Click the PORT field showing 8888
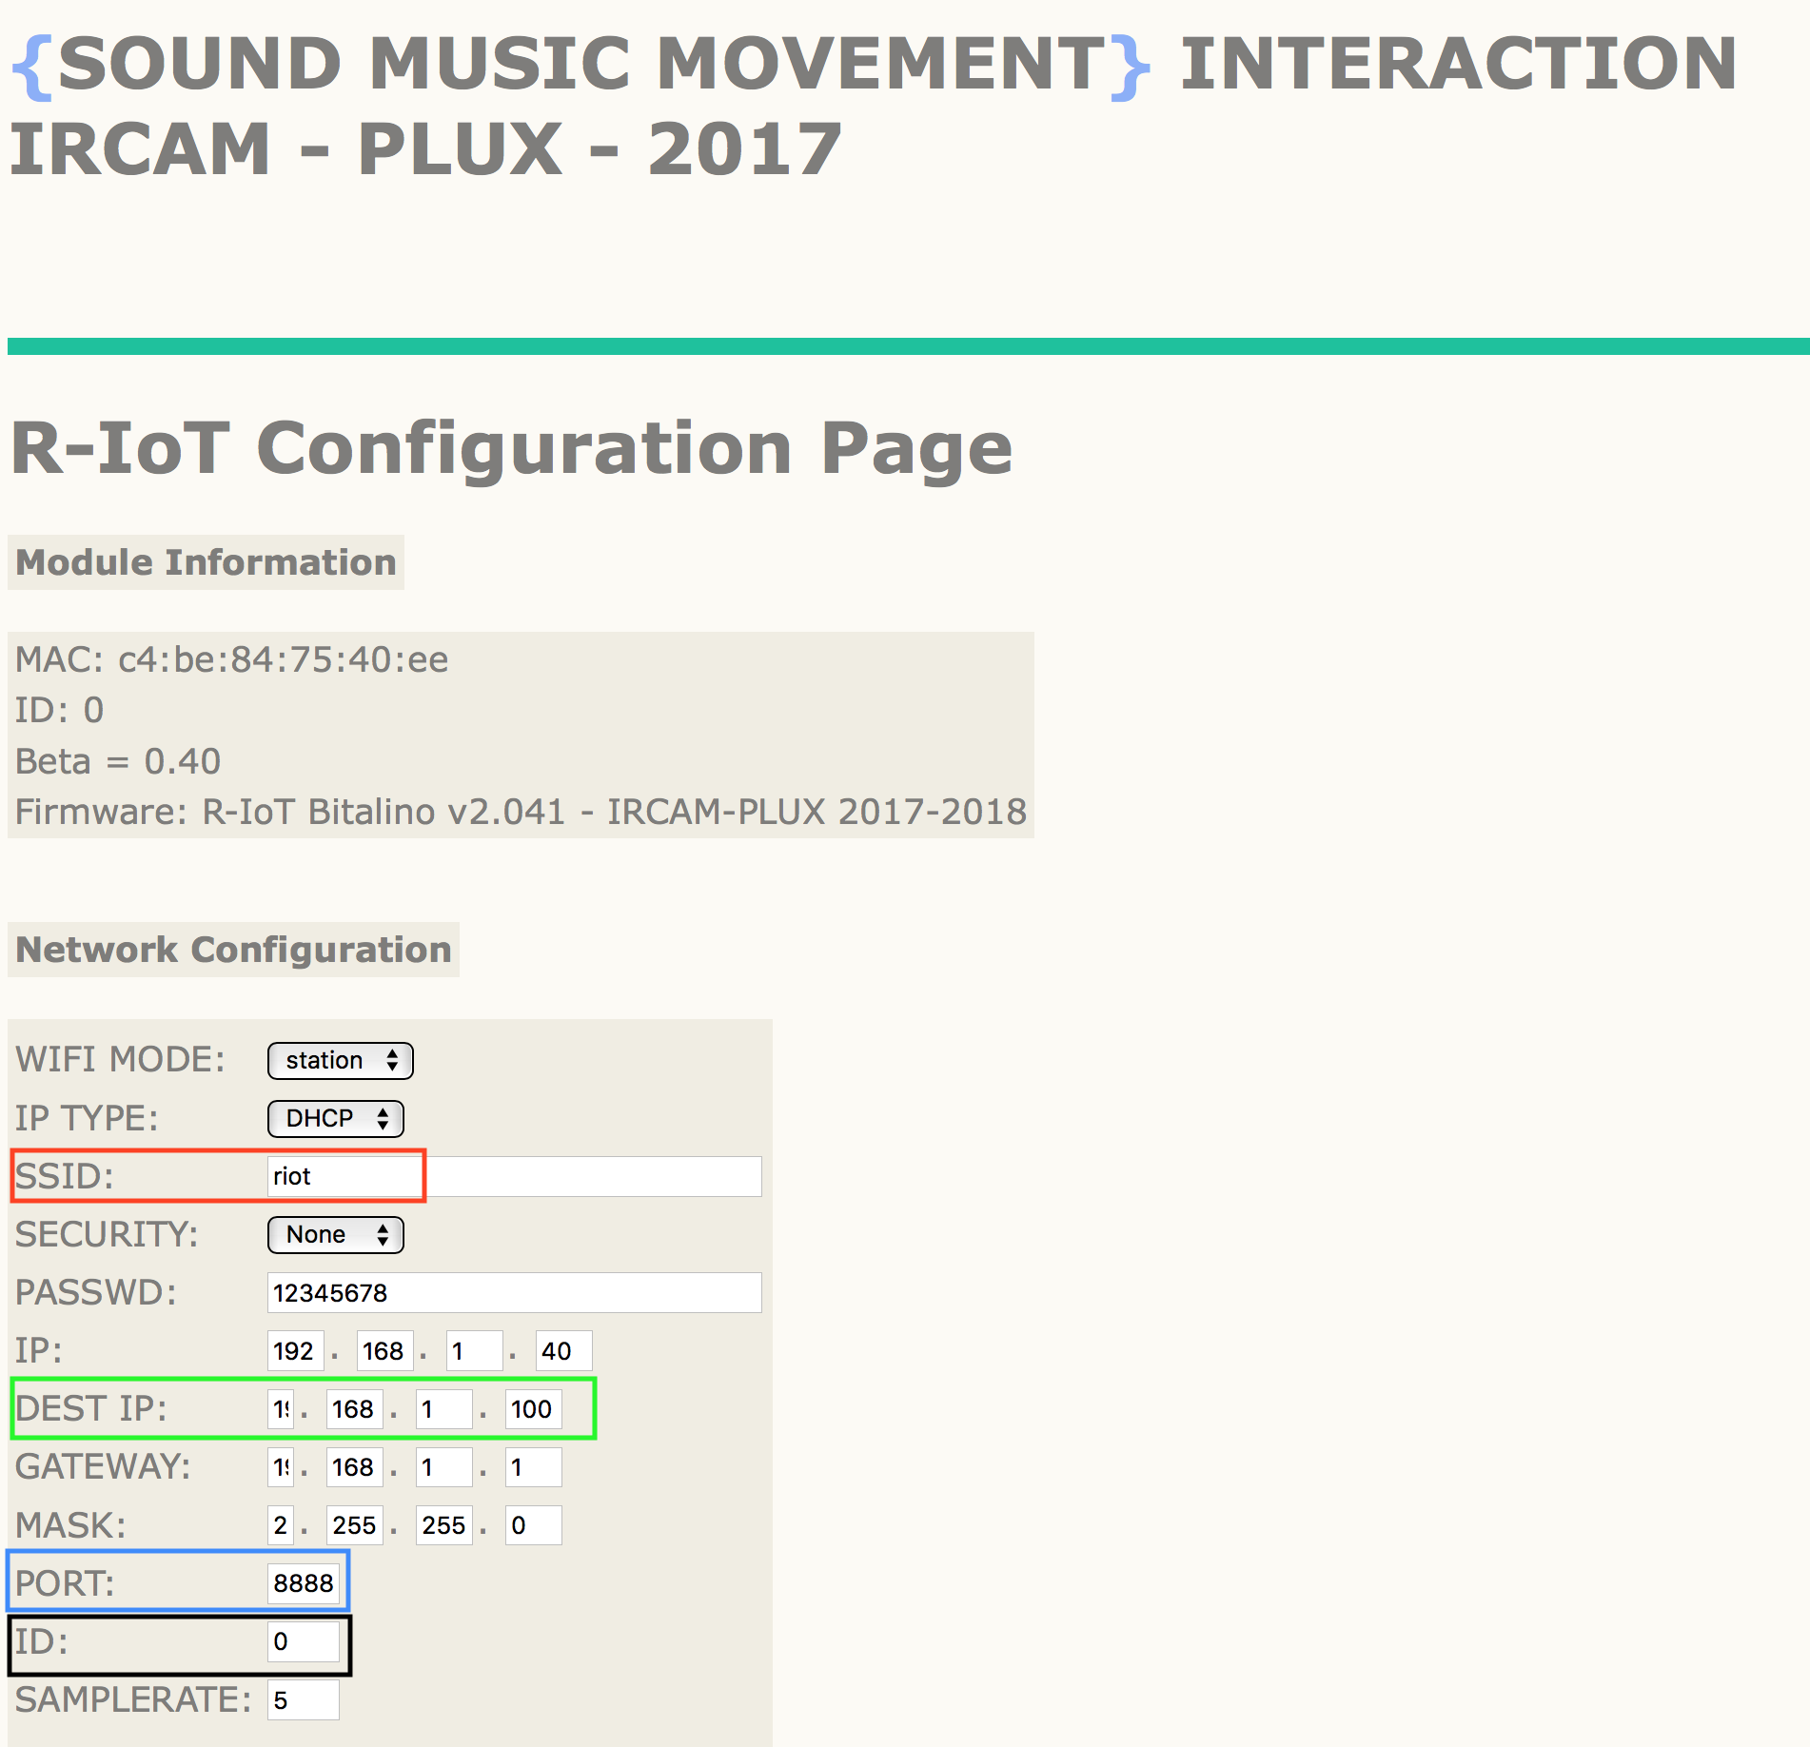This screenshot has height=1747, width=1810. point(303,1582)
